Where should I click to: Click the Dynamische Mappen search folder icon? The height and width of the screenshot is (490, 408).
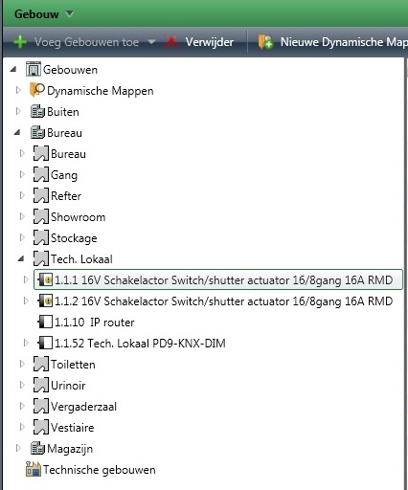click(x=37, y=90)
